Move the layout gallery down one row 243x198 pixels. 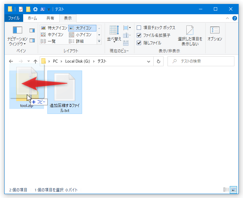pos(99,35)
